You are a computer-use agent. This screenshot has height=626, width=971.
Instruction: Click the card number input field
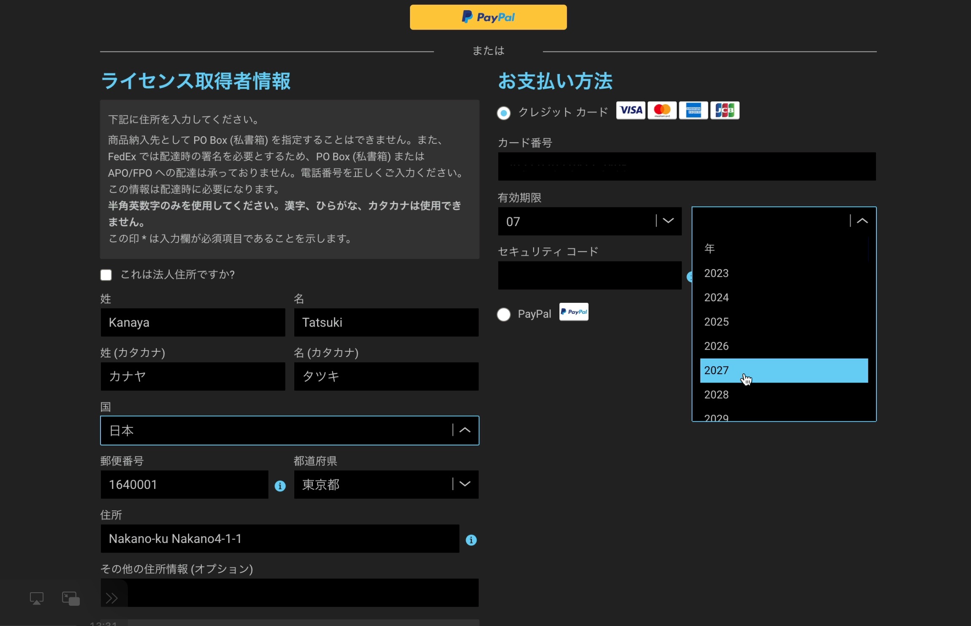pos(687,167)
